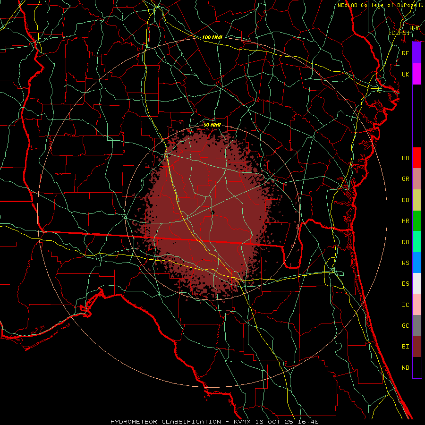Click the 'HYDROMETEOR CLASSIFICATION' title text
Image resolution: width=425 pixels, height=425 pixels.
[166, 422]
